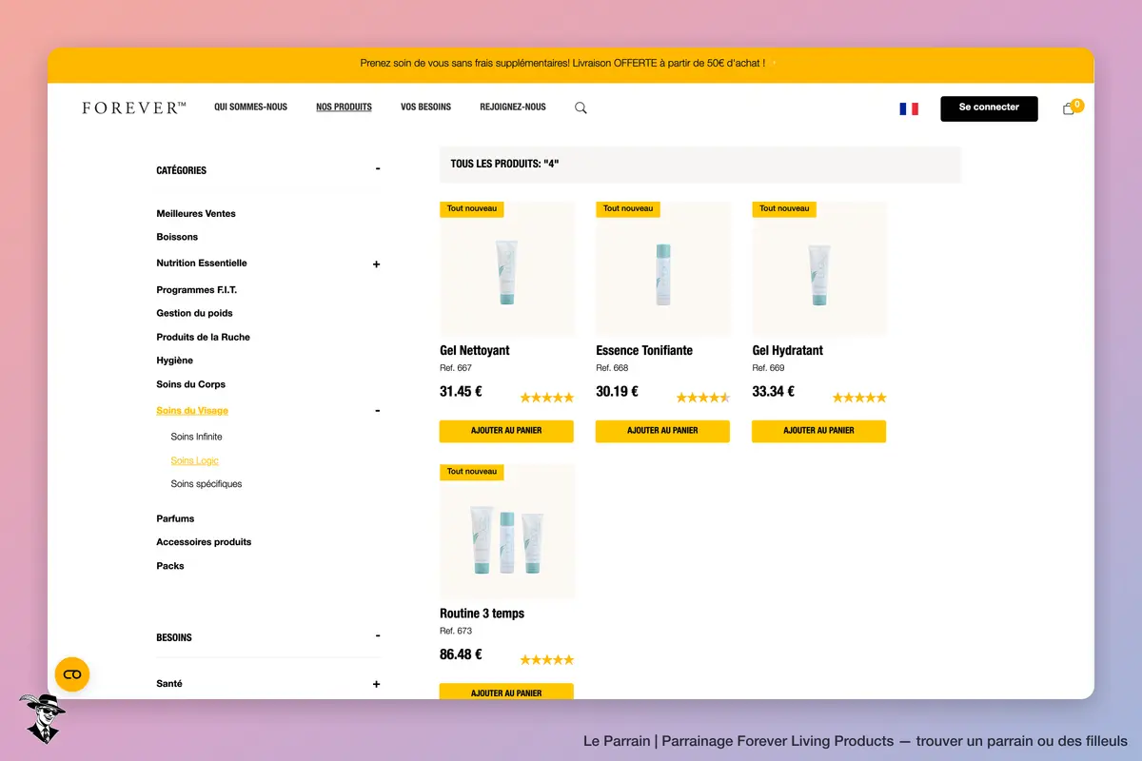Open the Boissons category

tap(177, 237)
